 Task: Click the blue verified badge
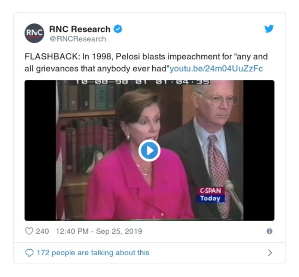118,29
